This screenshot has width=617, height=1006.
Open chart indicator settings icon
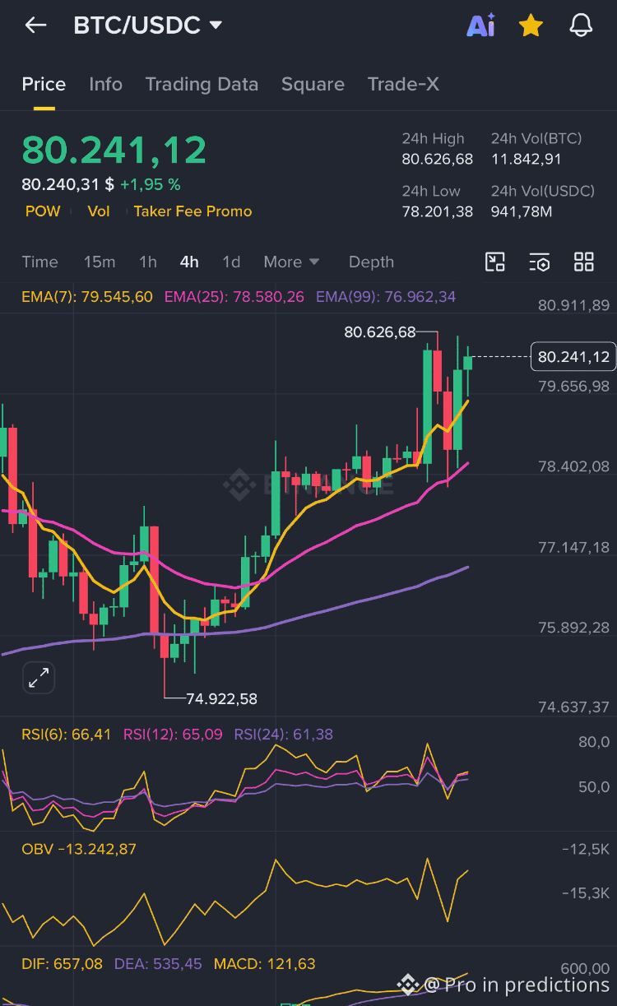[x=539, y=262]
